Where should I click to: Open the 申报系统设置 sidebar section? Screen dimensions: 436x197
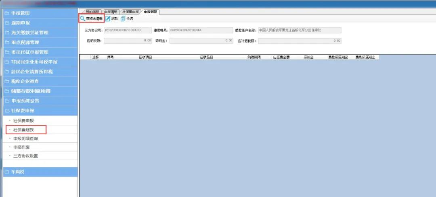tap(41, 101)
